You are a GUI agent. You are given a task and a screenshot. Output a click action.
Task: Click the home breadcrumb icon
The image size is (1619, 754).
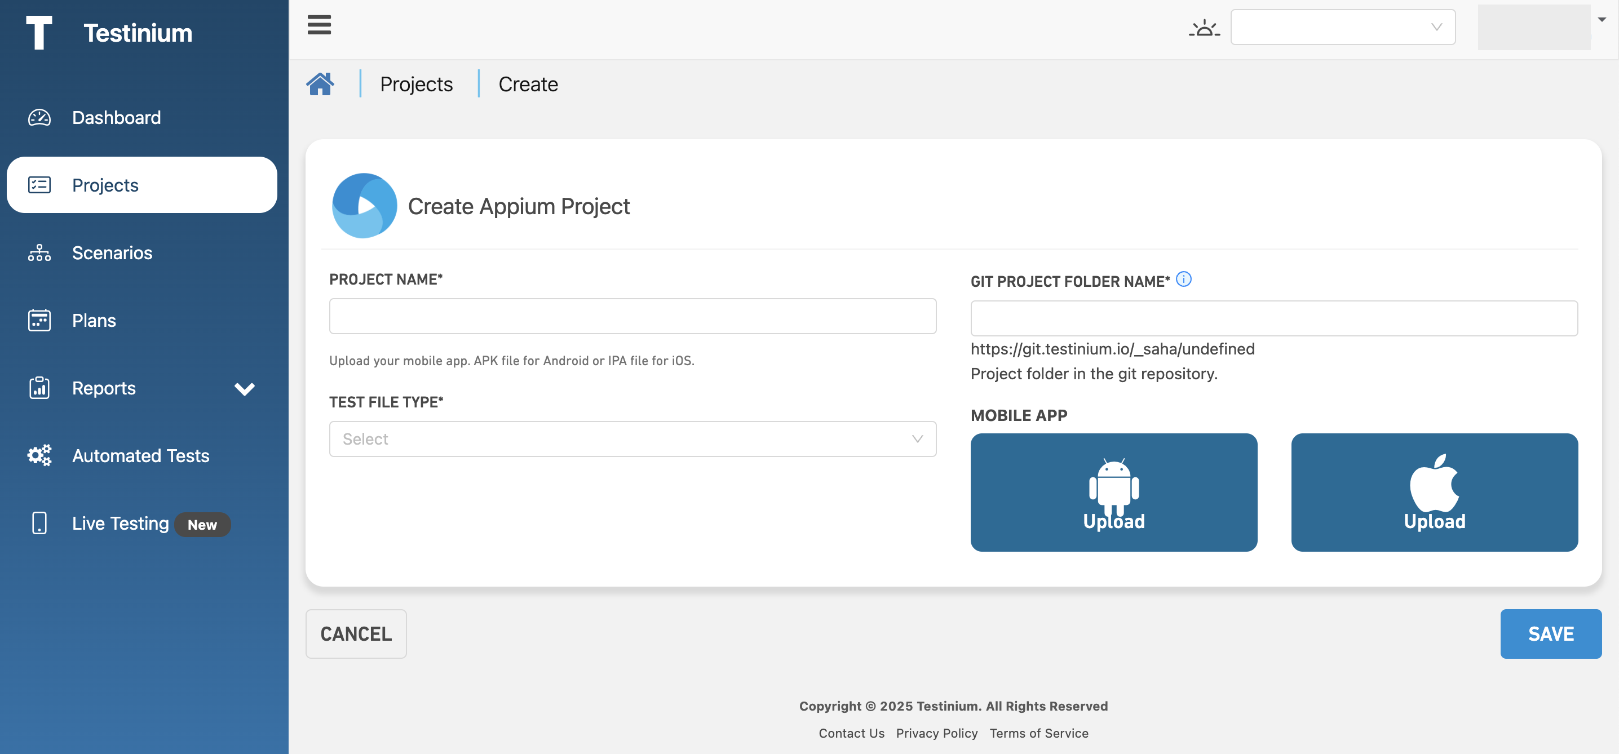coord(320,83)
